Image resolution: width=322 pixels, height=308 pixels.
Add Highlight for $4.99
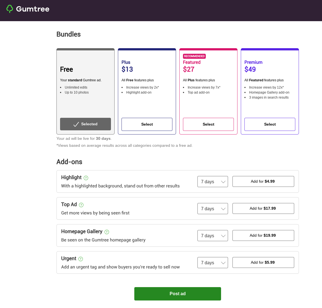point(263,182)
